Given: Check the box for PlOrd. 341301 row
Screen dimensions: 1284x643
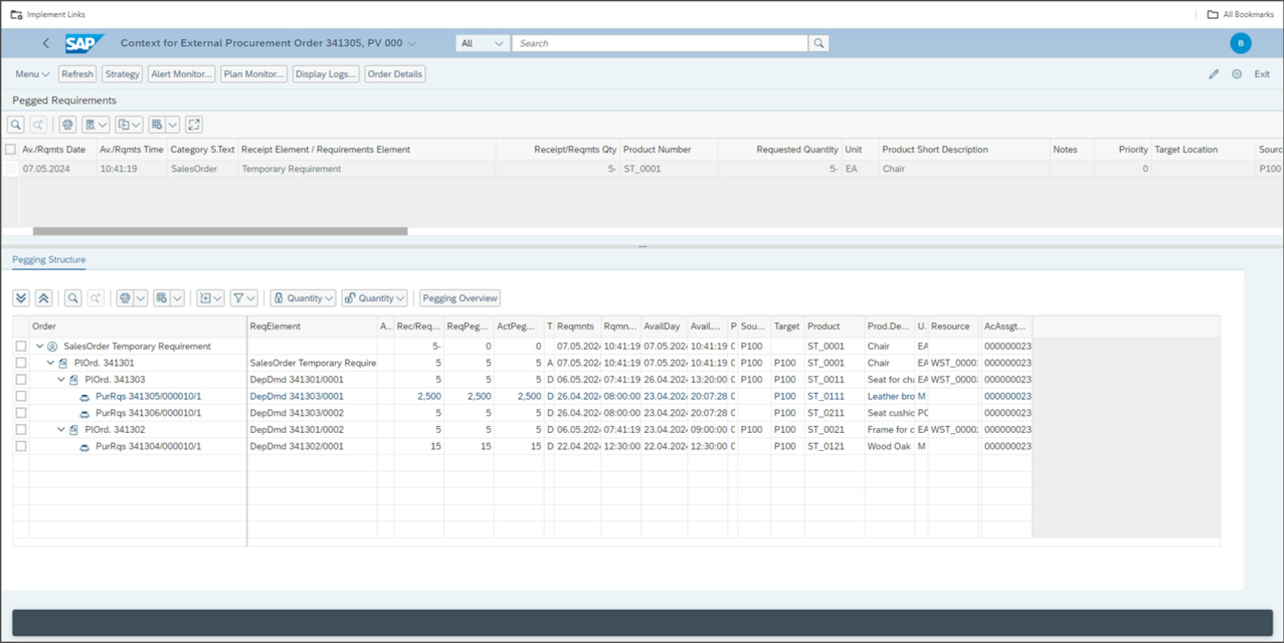Looking at the screenshot, I should pyautogui.click(x=21, y=363).
